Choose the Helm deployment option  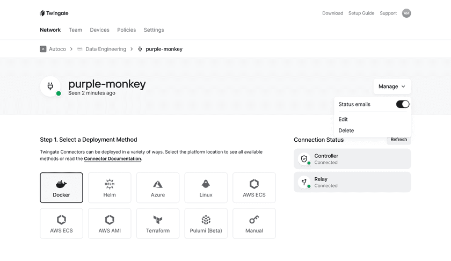[x=110, y=187]
